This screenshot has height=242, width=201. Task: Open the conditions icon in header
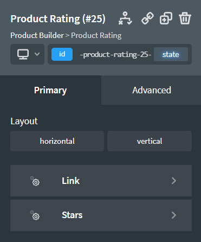pos(125,18)
